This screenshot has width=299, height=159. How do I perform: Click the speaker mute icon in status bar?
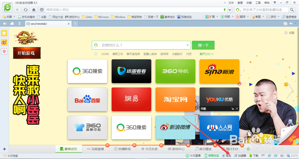click(x=282, y=156)
